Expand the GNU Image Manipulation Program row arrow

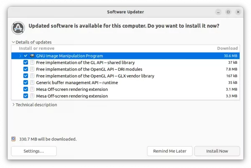click(20, 56)
